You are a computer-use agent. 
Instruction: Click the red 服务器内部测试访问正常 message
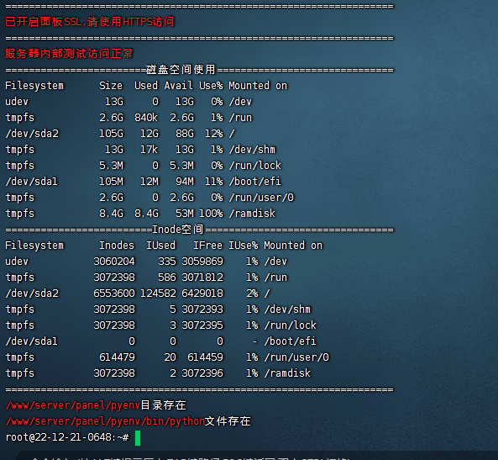(69, 54)
